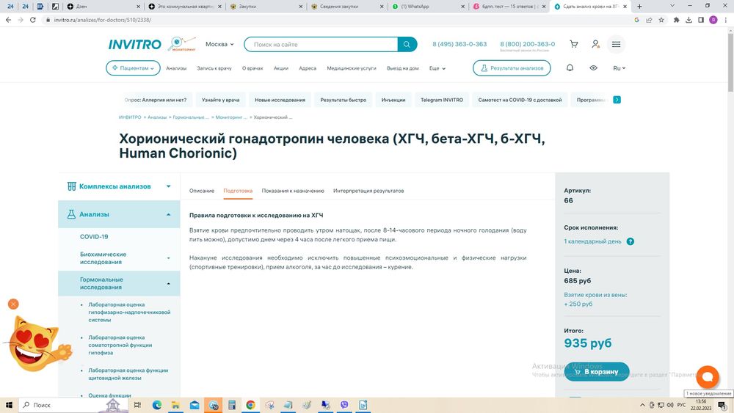Open a new browser tab
This screenshot has height=413, width=734.
[639, 7]
